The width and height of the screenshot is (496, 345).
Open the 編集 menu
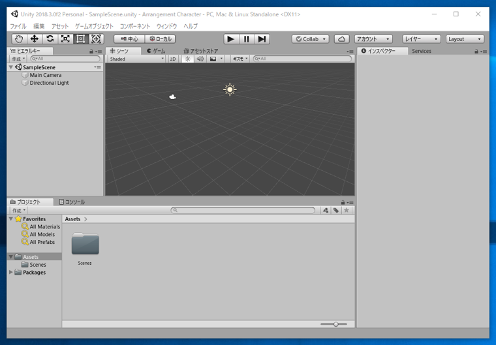point(39,26)
